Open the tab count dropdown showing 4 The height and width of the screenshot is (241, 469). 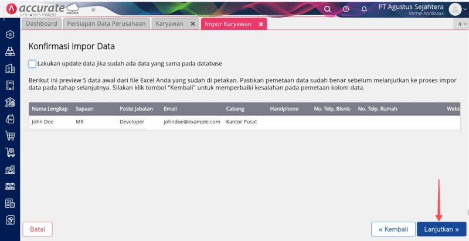click(462, 24)
